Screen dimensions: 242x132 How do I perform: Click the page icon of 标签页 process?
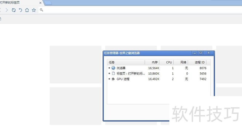(113, 74)
